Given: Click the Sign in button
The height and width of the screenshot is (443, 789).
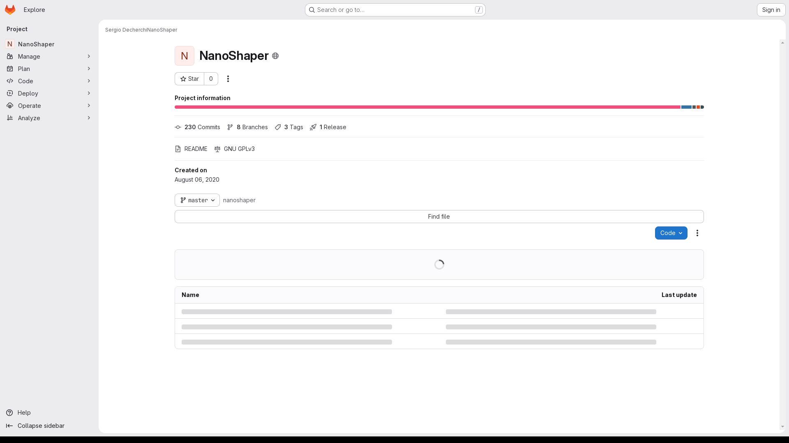Looking at the screenshot, I should coord(771,10).
